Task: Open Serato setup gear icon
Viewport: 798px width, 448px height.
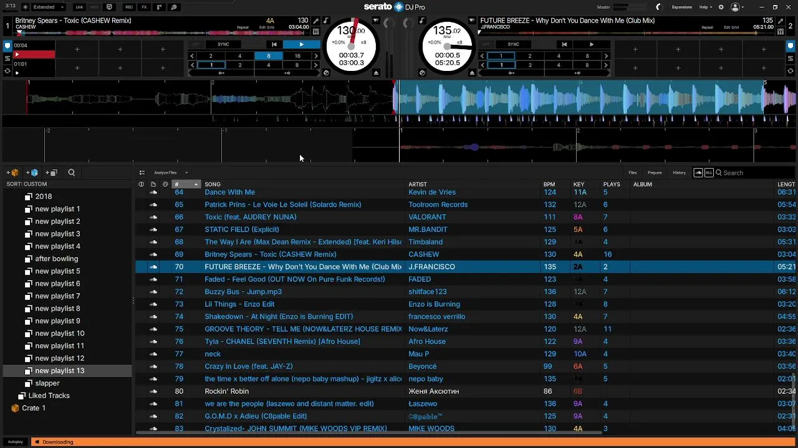Action: [721, 7]
